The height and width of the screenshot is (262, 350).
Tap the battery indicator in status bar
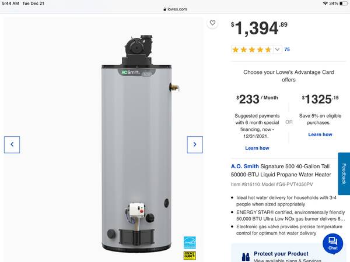344,3
